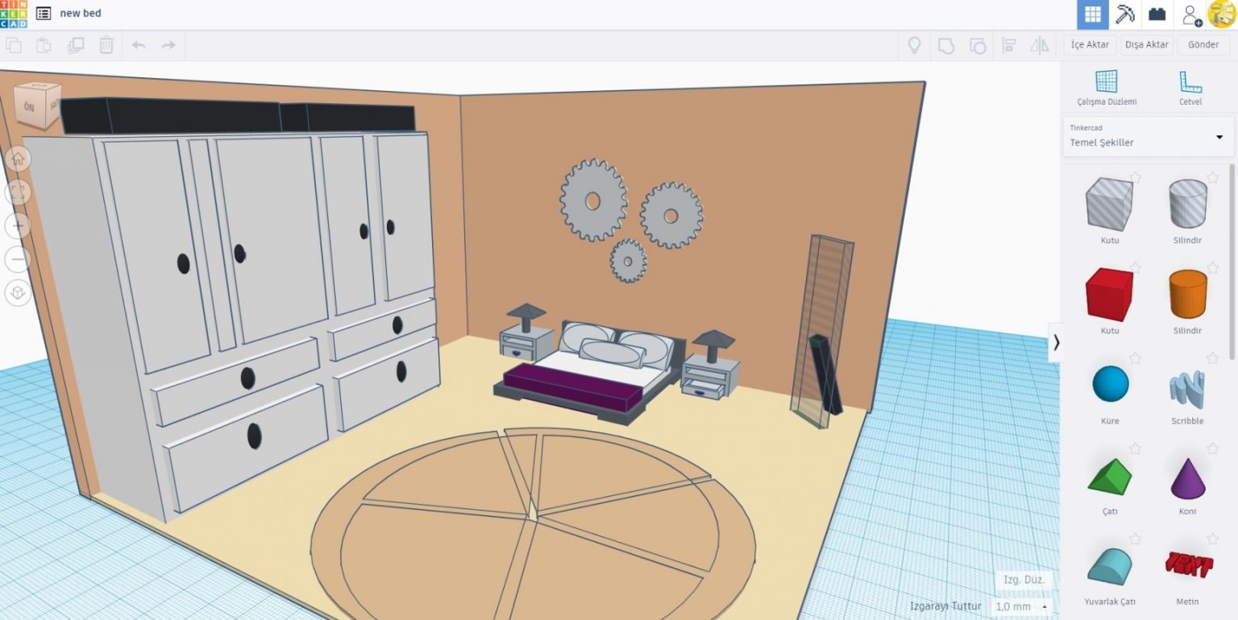Image resolution: width=1238 pixels, height=620 pixels.
Task: Select the Mirror/flip tool icon
Action: tap(1039, 47)
